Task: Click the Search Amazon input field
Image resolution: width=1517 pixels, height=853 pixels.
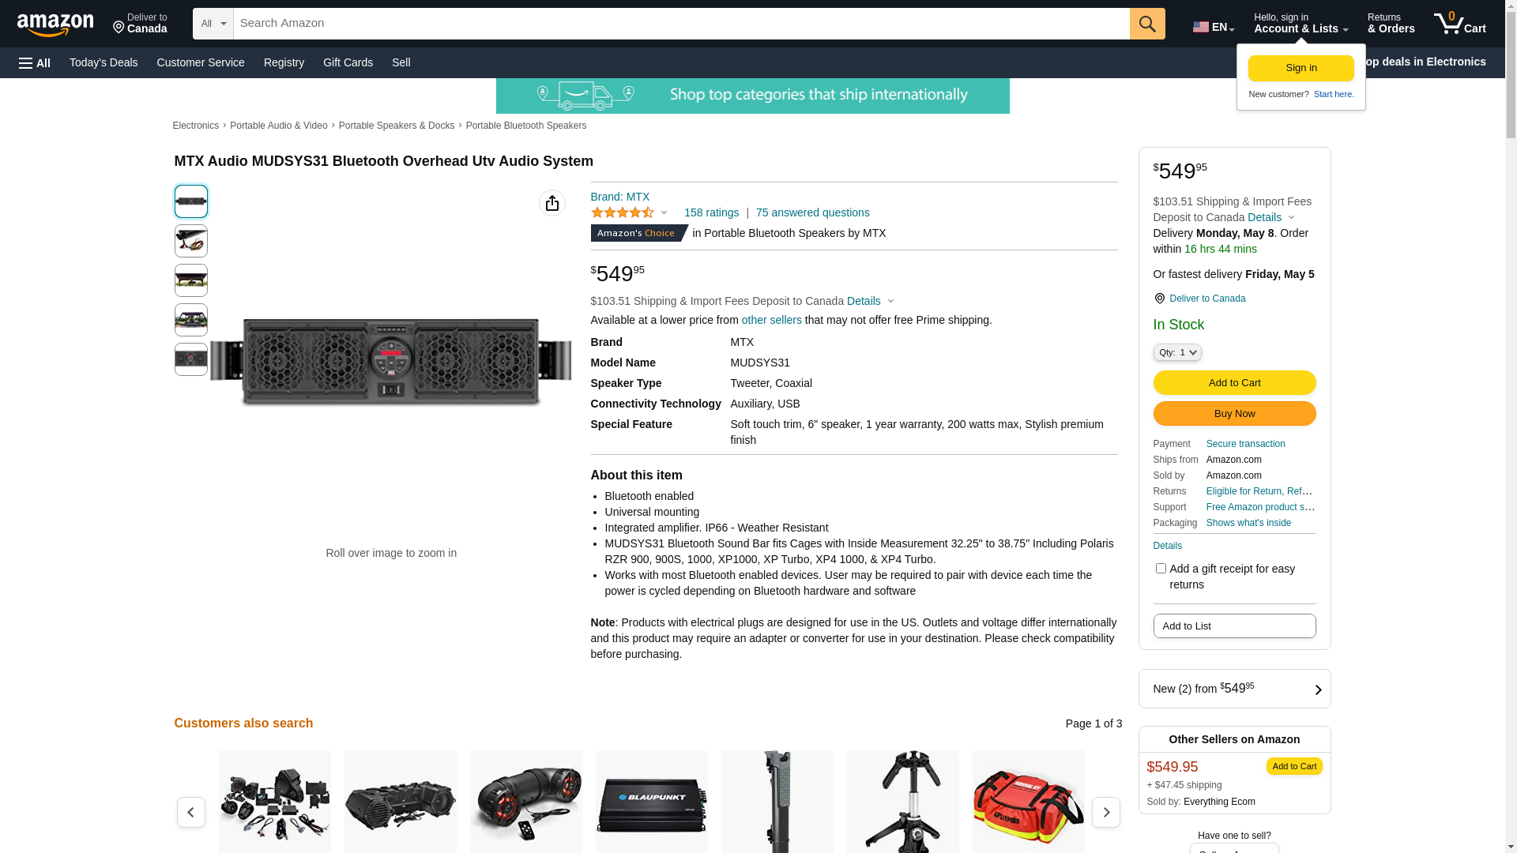Action: (681, 24)
